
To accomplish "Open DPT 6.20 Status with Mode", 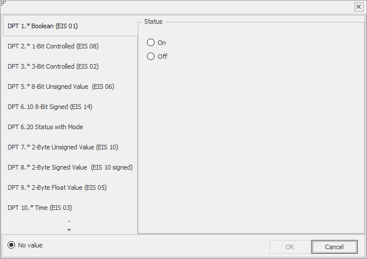I will tap(69, 127).
